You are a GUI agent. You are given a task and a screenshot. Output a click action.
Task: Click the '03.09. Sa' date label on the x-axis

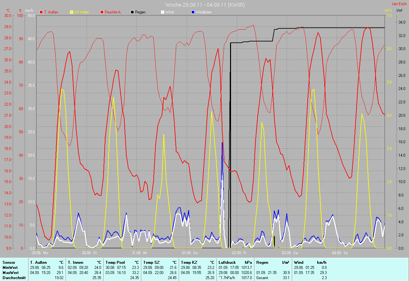289,253
